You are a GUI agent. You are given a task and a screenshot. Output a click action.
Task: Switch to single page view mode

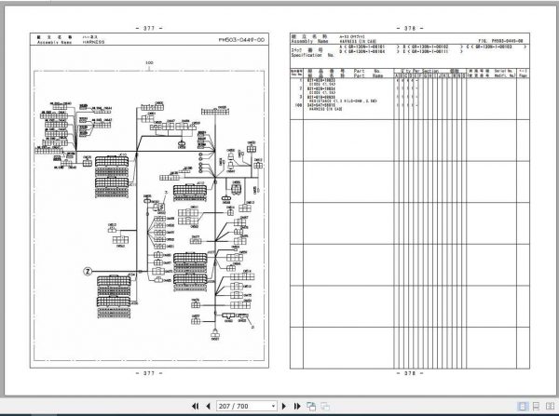click(523, 406)
